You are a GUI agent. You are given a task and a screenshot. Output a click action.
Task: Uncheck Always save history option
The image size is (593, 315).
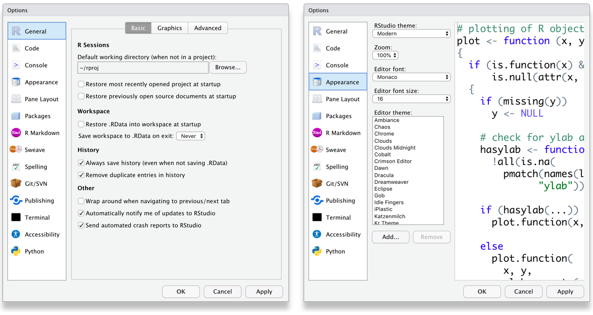(81, 163)
